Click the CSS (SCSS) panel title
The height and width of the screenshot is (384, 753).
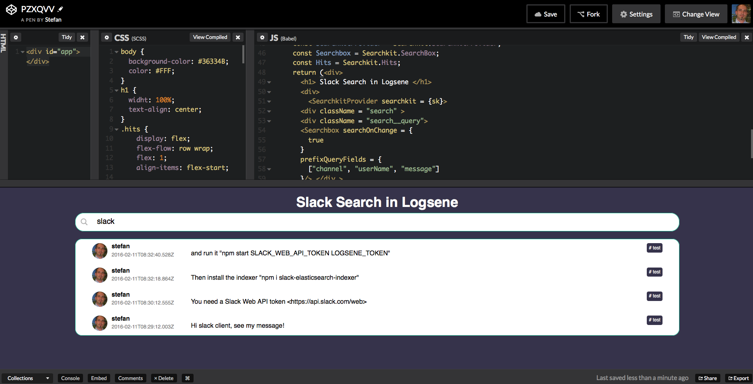pos(130,38)
